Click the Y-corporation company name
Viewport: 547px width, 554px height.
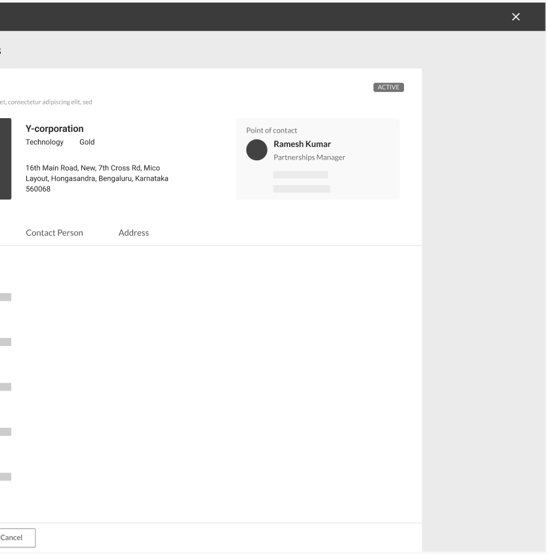(x=54, y=129)
